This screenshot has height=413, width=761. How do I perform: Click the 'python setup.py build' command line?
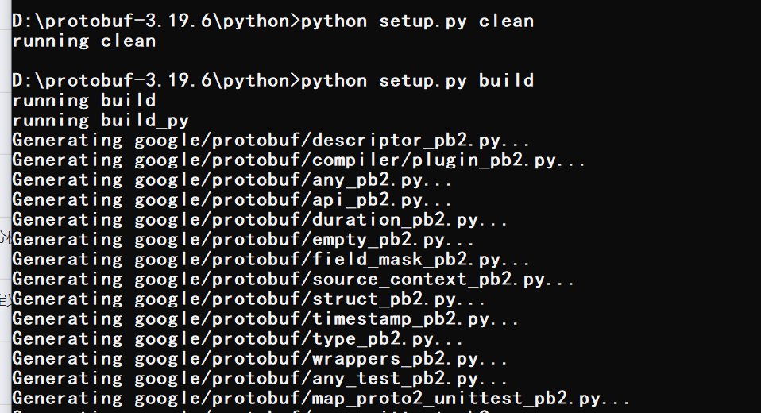[x=272, y=80]
